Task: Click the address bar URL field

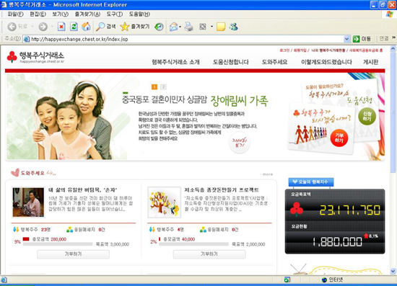Action: pyautogui.click(x=187, y=39)
